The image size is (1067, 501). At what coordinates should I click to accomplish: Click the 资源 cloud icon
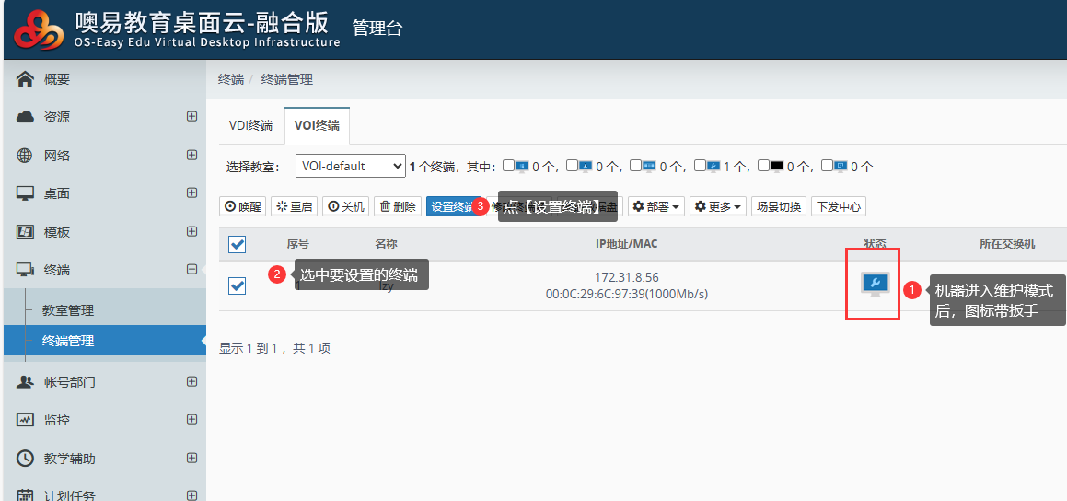pyautogui.click(x=26, y=117)
